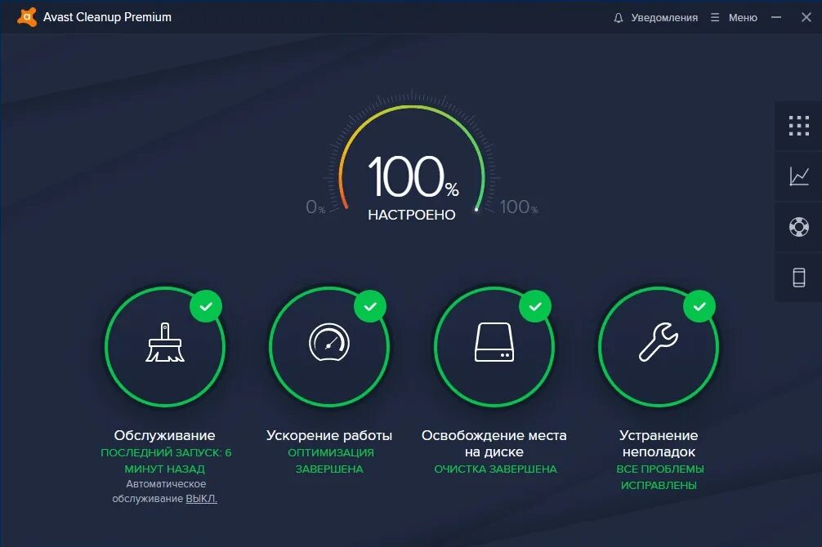Image resolution: width=822 pixels, height=547 pixels.
Task: Click ОПТИМИЗАЦИЯ ЗАВЕРШЕНА status text
Action: [x=329, y=460]
